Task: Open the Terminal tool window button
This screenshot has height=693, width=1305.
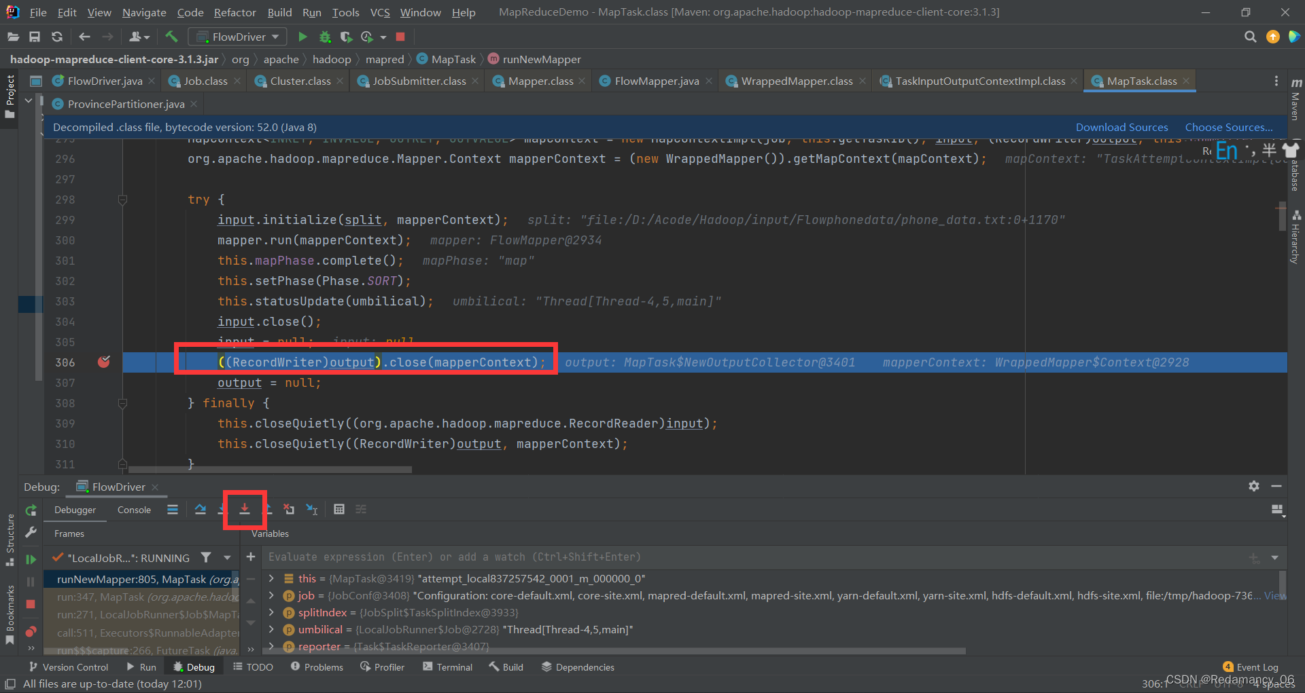Action: tap(447, 667)
